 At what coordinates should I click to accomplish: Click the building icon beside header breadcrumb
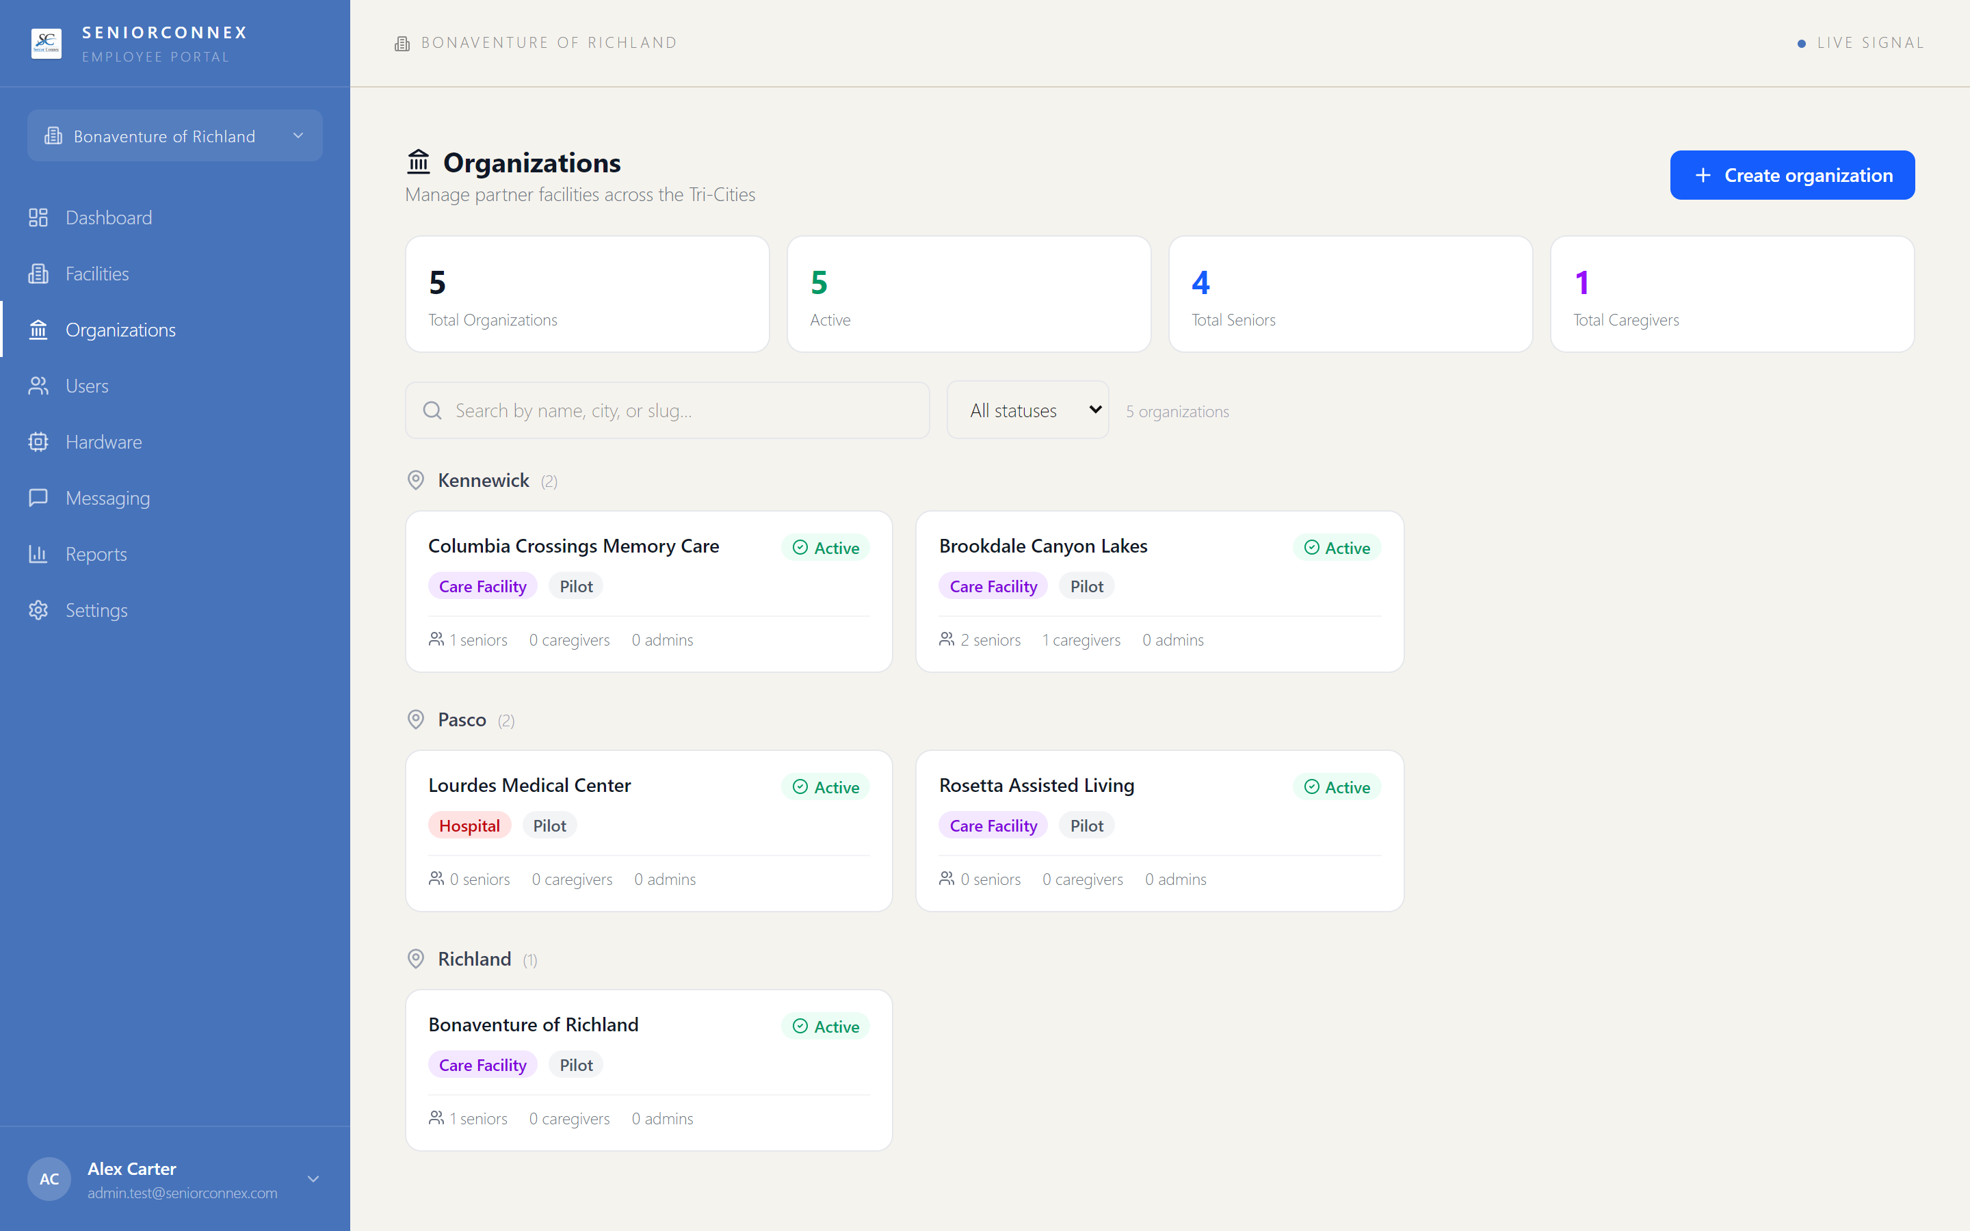[x=402, y=43]
